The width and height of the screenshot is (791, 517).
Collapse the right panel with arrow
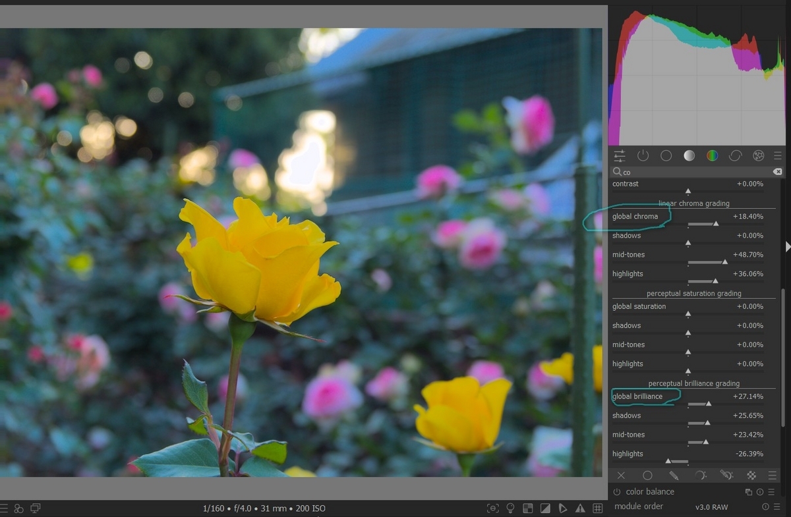788,246
